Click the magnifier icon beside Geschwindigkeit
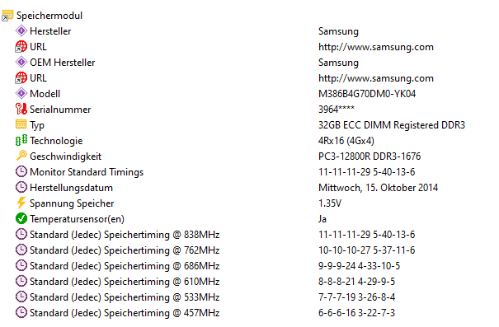The image size is (499, 327). pos(21,156)
